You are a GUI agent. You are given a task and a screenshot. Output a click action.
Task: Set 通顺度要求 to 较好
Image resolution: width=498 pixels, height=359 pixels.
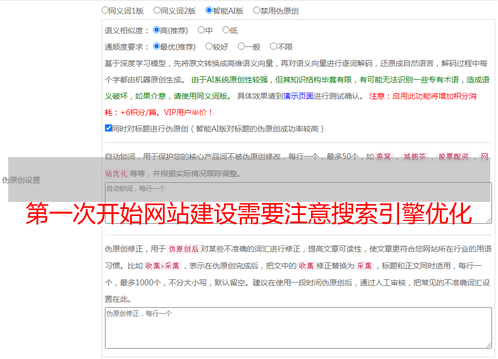209,46
